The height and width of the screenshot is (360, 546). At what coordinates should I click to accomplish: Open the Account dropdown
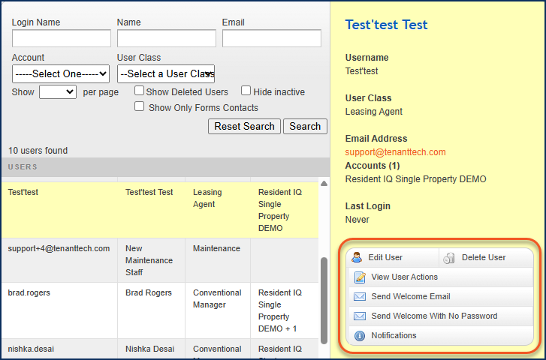pos(61,73)
